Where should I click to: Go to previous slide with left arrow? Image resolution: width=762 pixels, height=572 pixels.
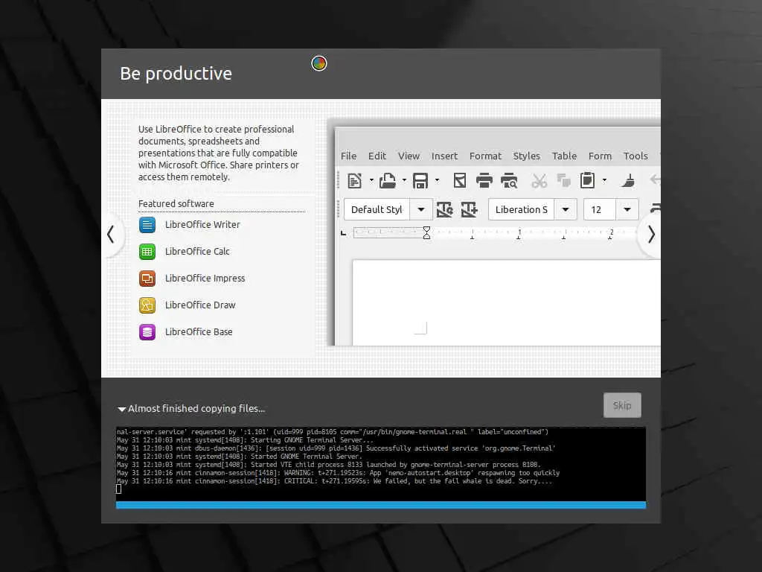112,235
